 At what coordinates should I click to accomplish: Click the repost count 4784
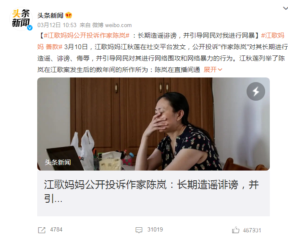[x=56, y=230]
